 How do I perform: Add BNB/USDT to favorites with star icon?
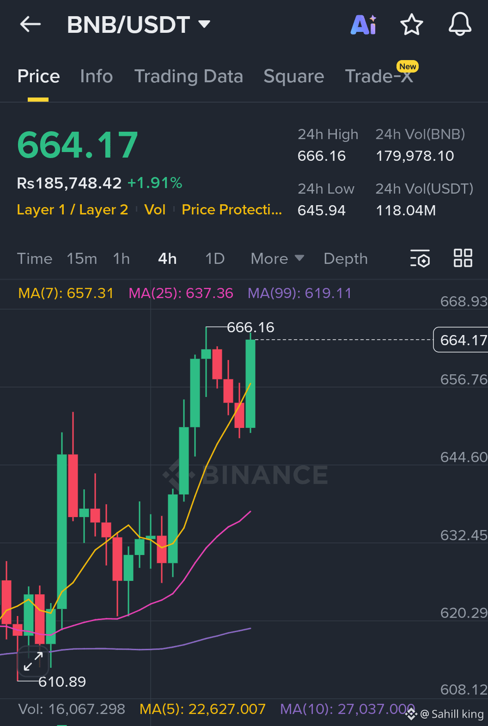[411, 24]
